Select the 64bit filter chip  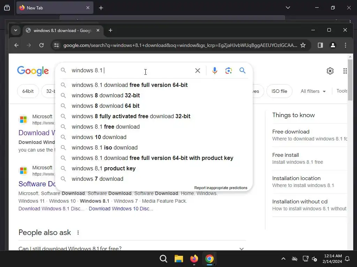click(x=28, y=91)
